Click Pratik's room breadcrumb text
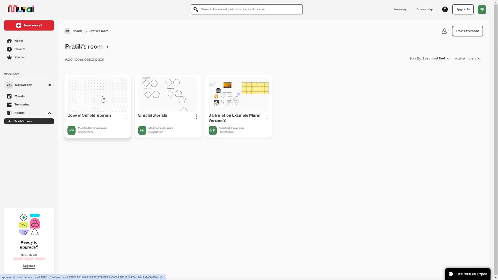 coord(99,31)
